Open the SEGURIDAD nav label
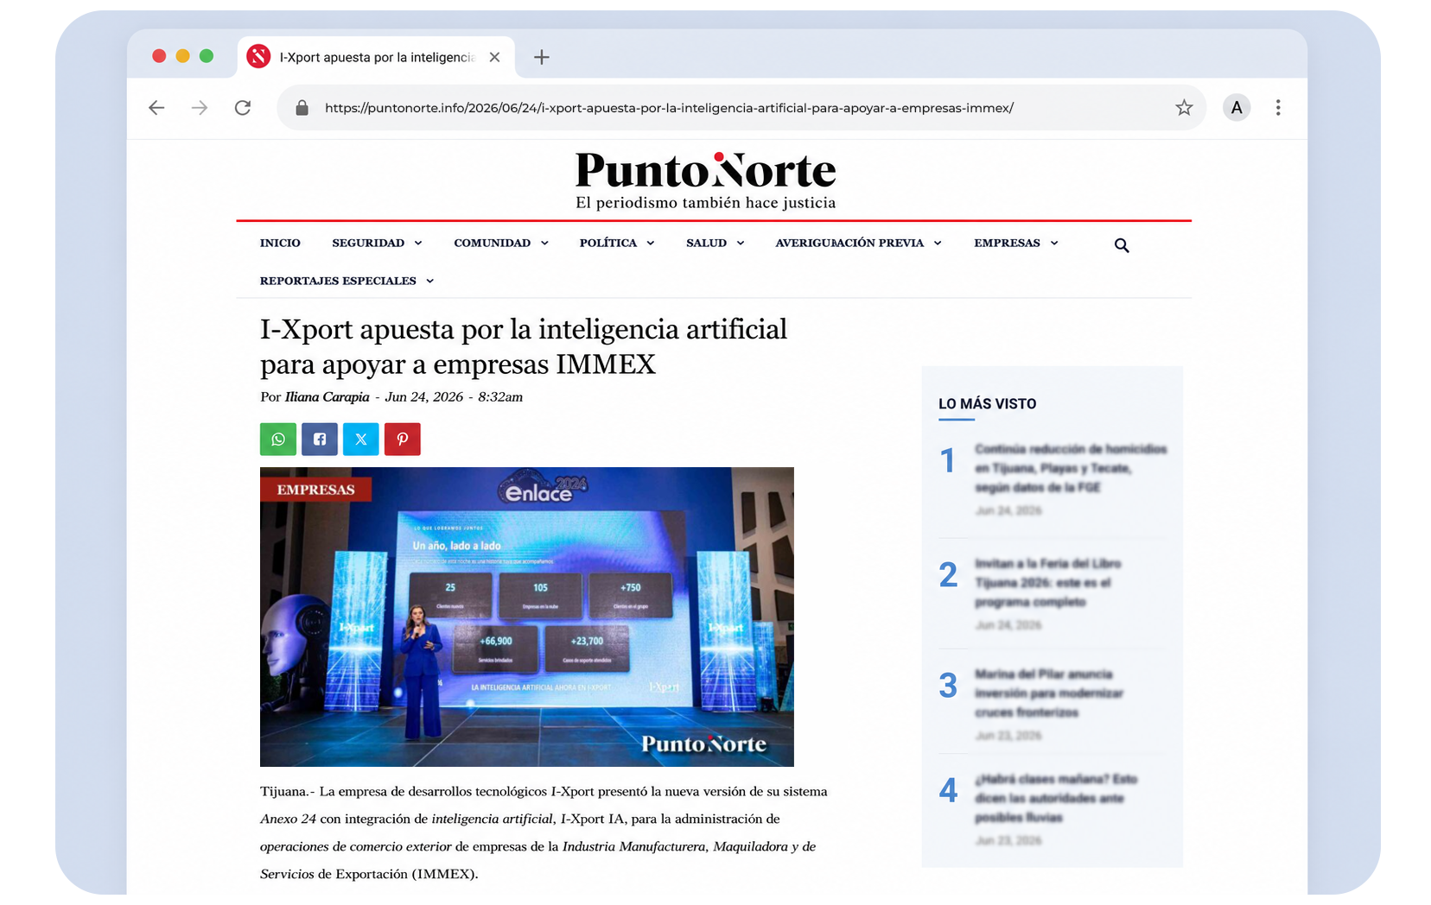Viewport: 1431px width, 905px height. tap(368, 244)
